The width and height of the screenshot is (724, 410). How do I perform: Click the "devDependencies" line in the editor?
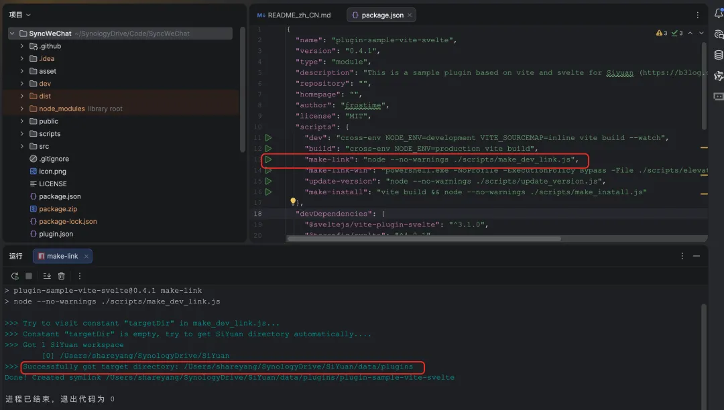(x=339, y=214)
